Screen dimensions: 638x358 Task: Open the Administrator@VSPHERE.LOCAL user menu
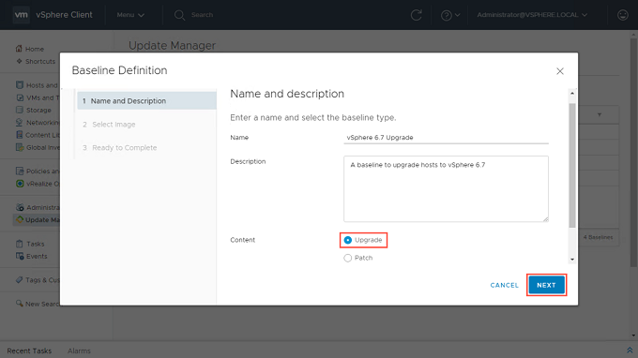tap(532, 15)
